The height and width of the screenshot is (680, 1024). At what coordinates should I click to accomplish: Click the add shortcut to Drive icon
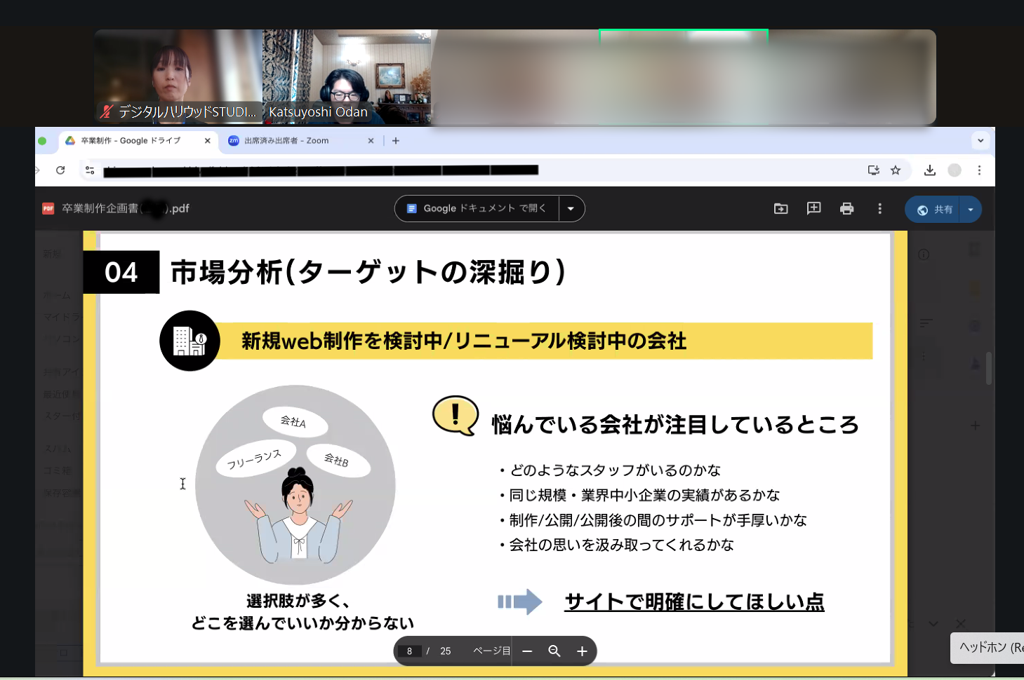(x=780, y=209)
